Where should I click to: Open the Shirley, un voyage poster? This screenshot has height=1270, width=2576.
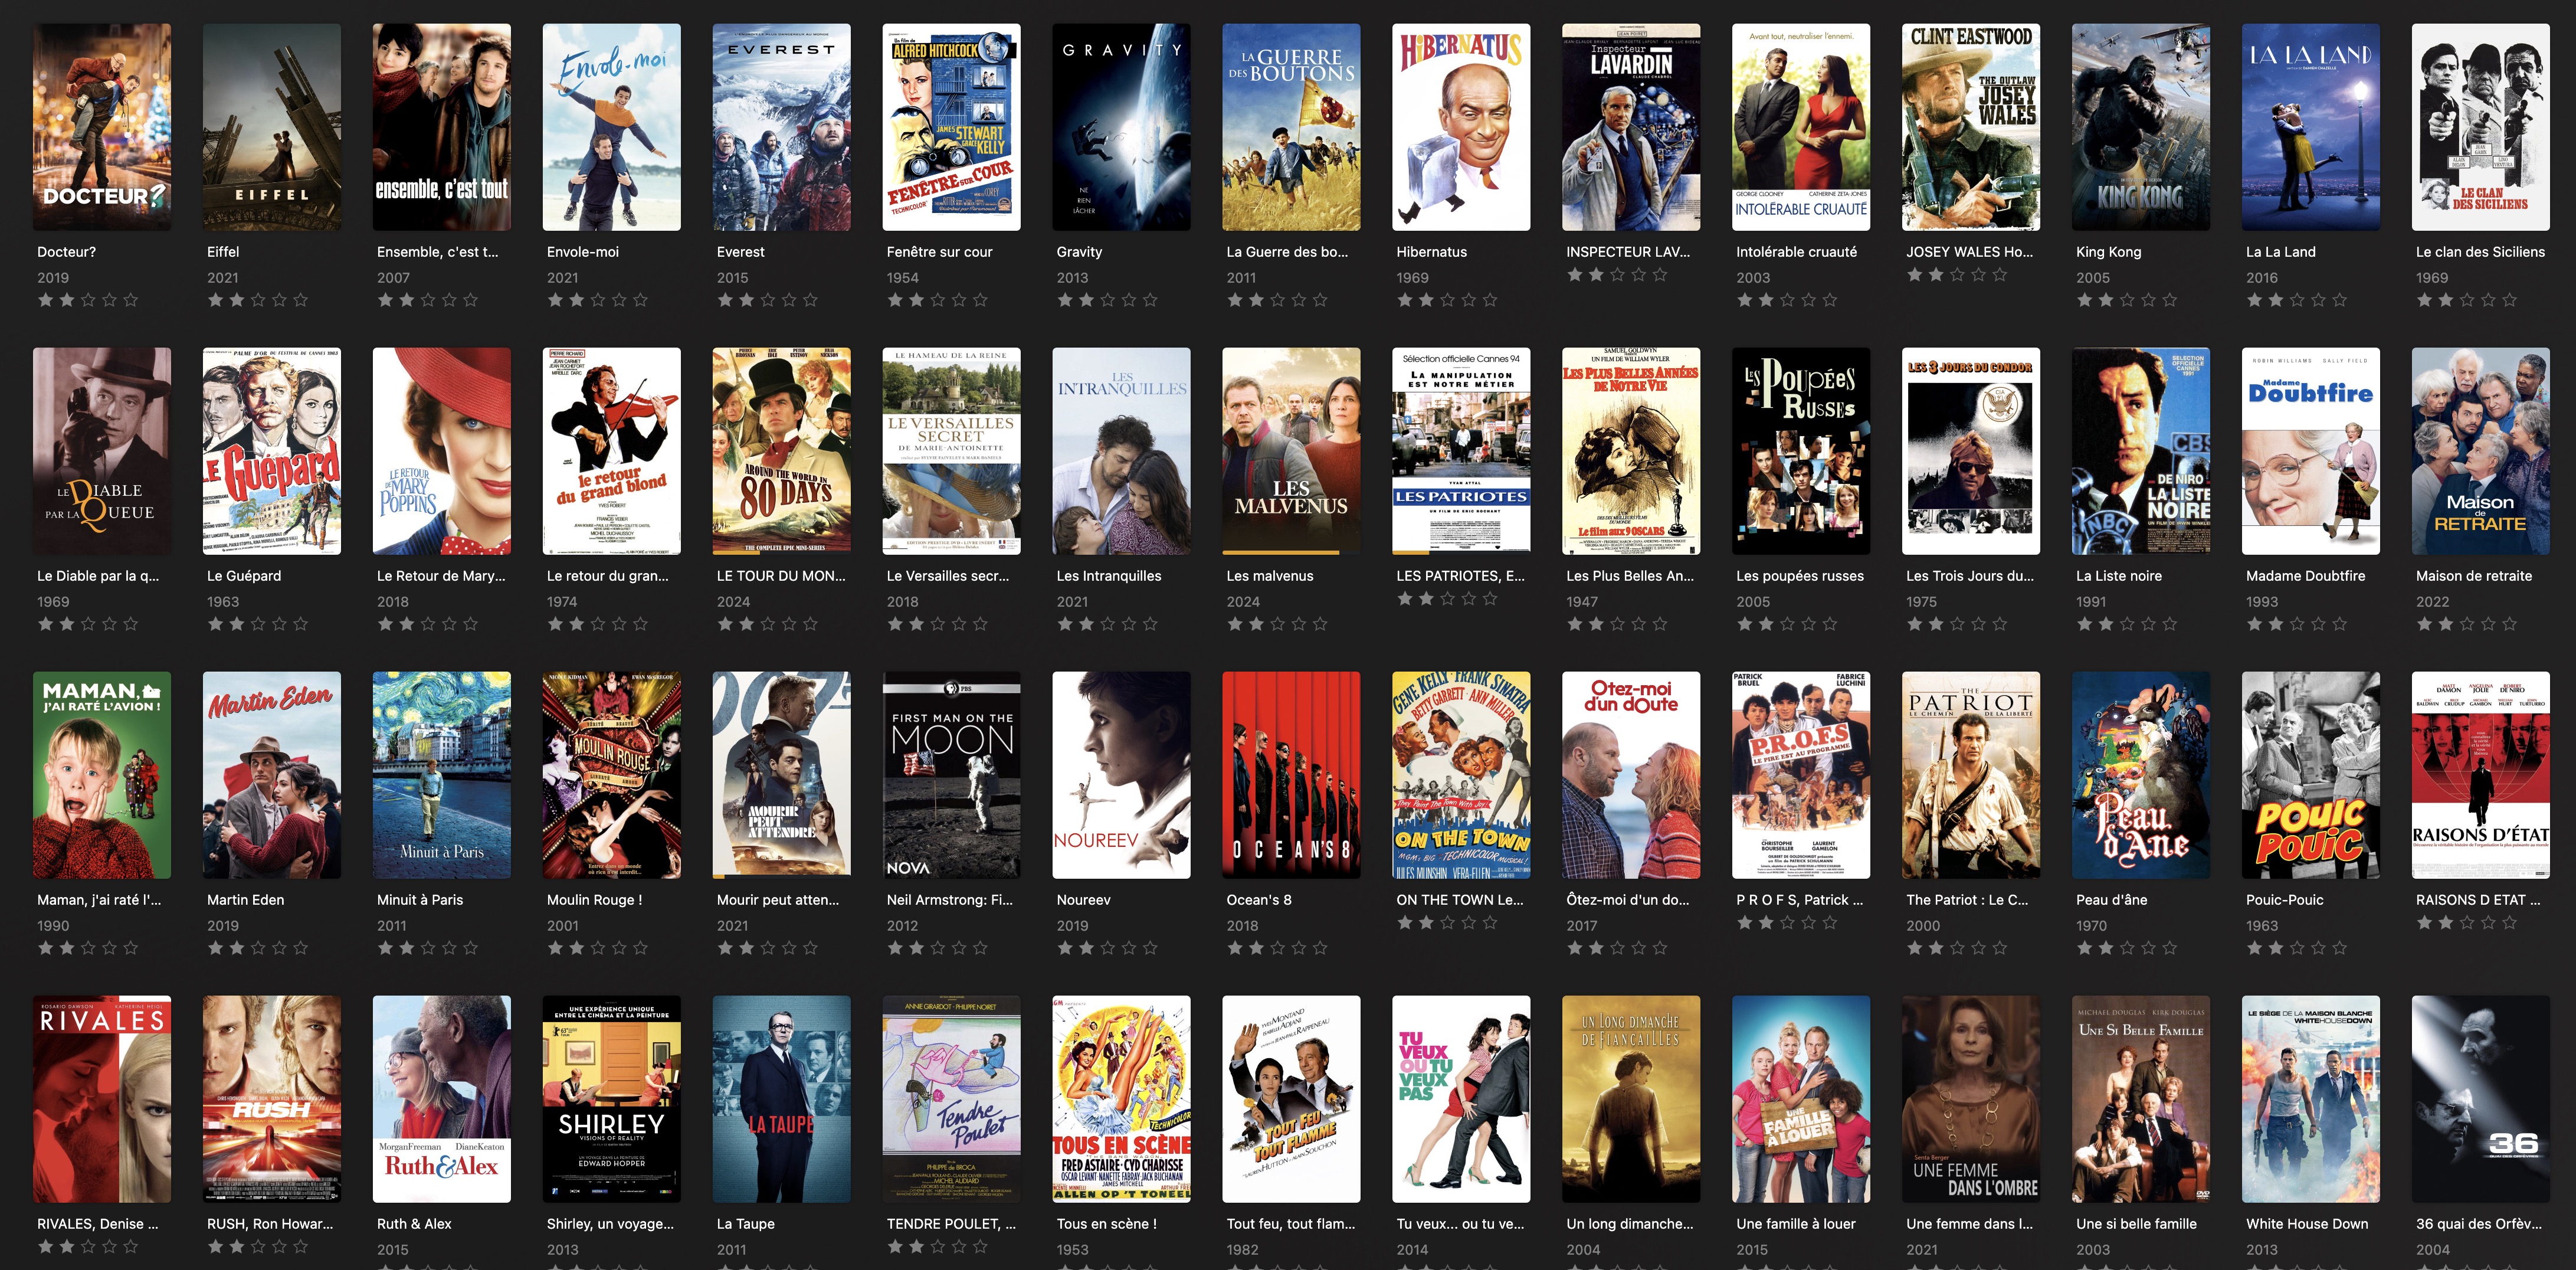[x=611, y=1099]
